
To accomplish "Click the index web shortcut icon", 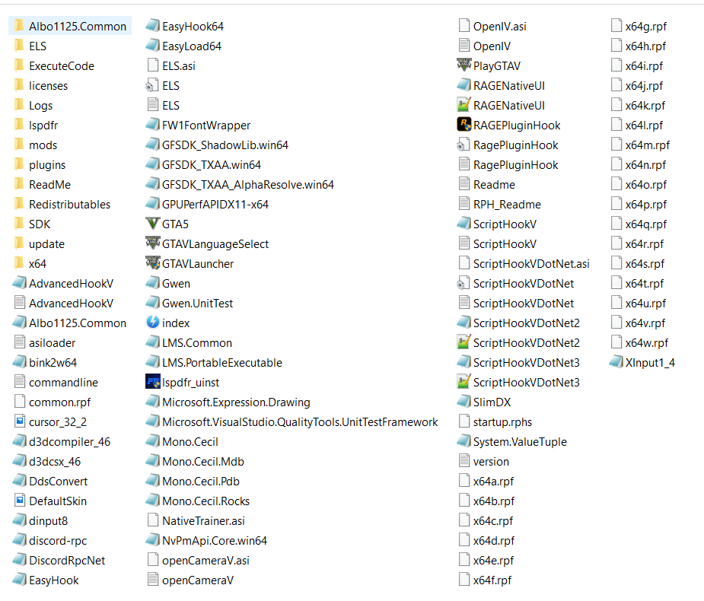I will [153, 323].
